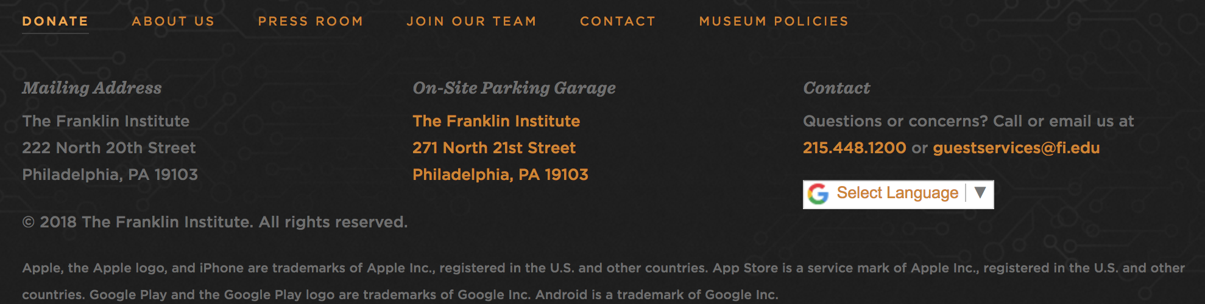
Task: Call the phone number 215.448.1200
Action: 854,148
